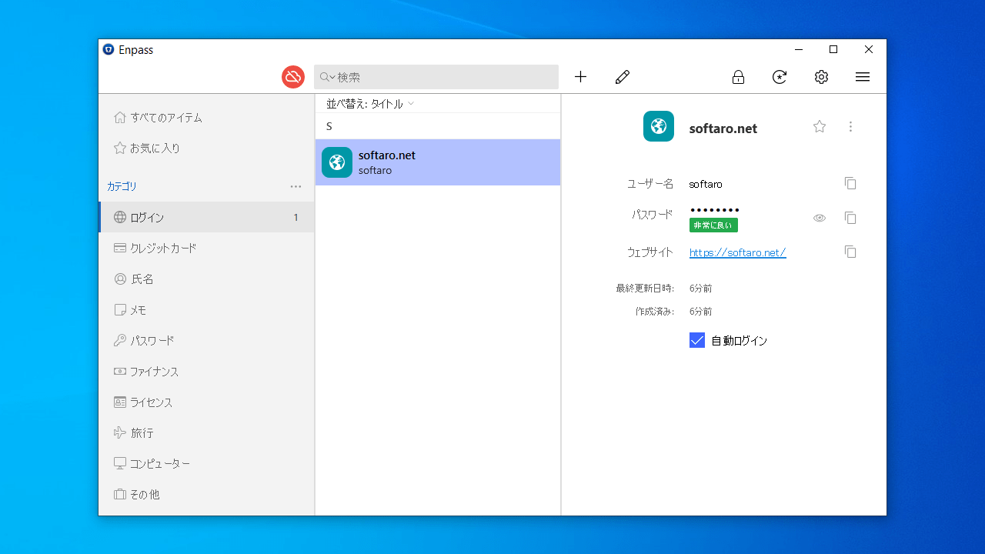The height and width of the screenshot is (554, 985).
Task: Open the https://softaro.net/ link
Action: point(737,252)
